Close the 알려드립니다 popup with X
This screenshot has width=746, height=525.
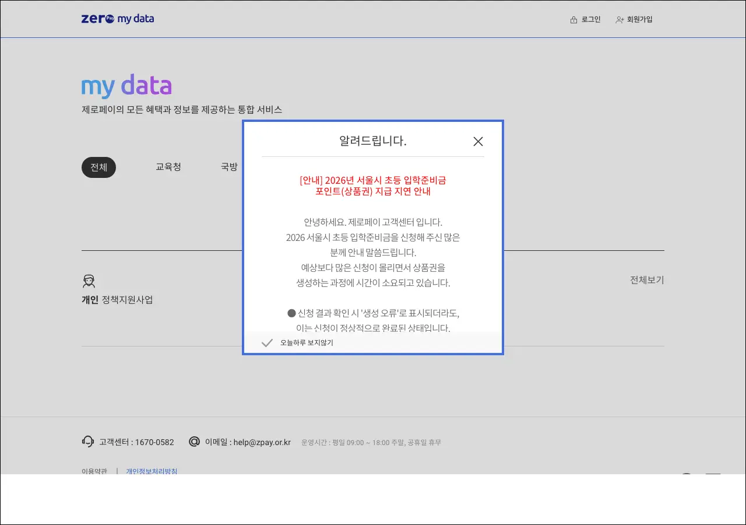[478, 141]
